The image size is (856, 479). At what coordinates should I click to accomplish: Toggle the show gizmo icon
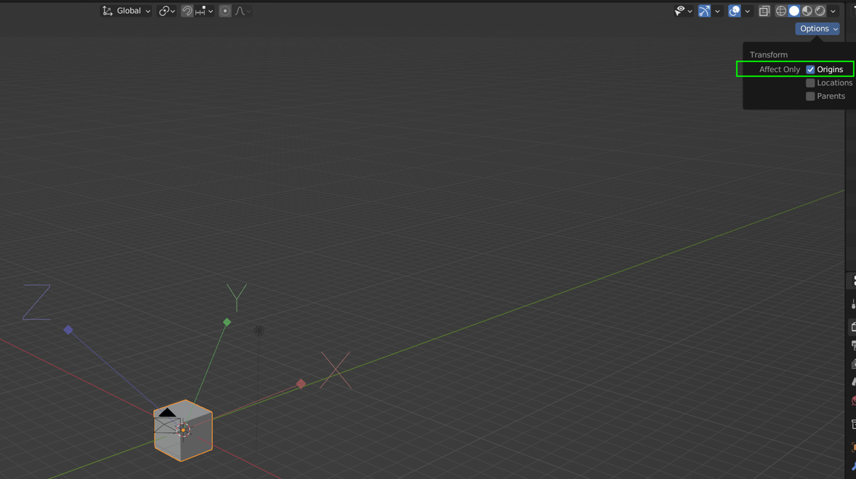(704, 11)
